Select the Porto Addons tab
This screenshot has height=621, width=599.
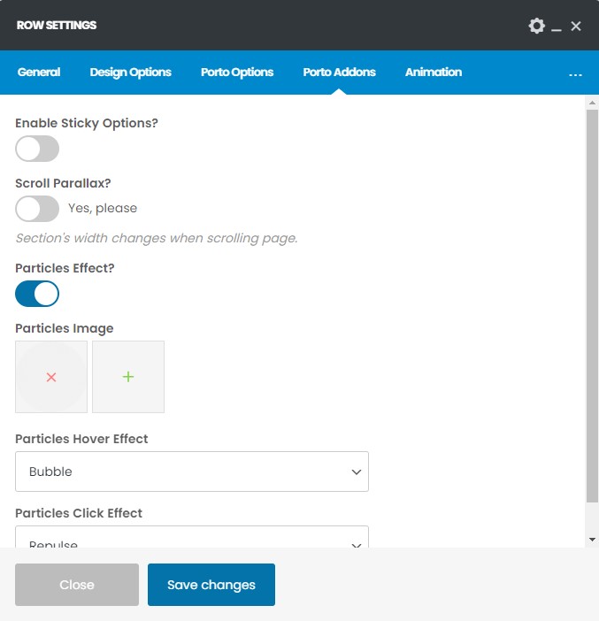339,72
